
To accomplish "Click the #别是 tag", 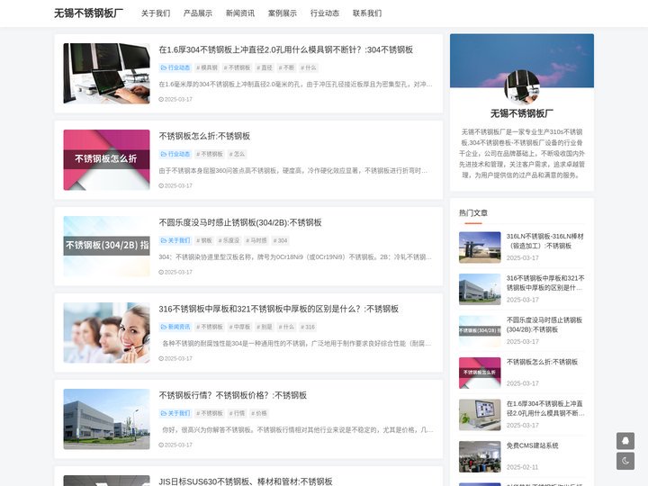I will pos(265,327).
